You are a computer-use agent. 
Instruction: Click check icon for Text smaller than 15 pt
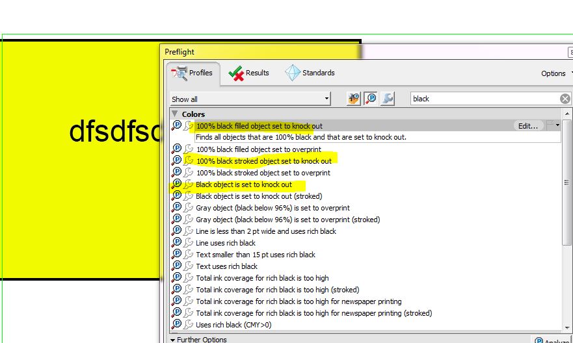176,254
